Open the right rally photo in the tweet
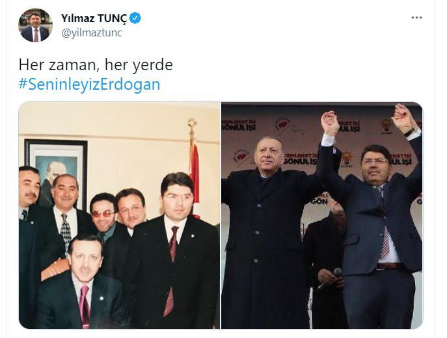The height and width of the screenshot is (338, 447). tap(322, 215)
